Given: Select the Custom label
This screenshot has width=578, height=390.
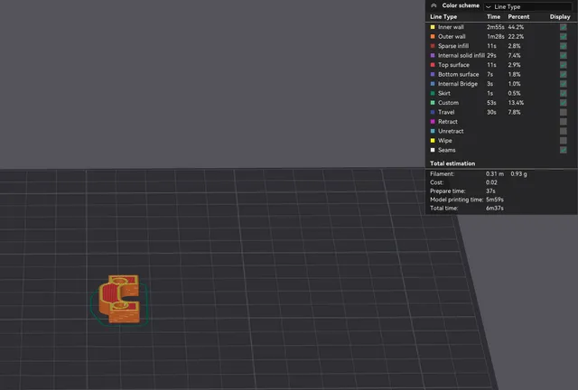Looking at the screenshot, I should coord(448,103).
